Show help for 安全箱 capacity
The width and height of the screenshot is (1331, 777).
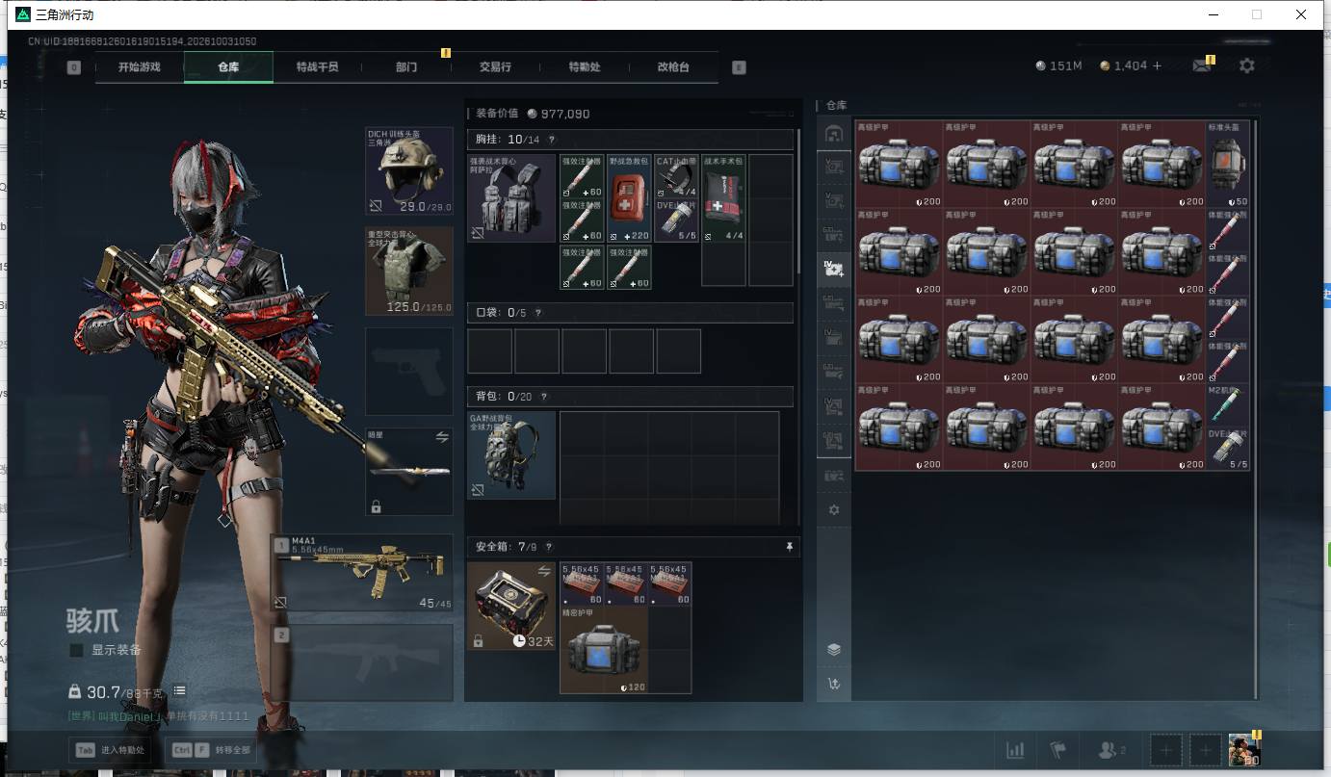pos(549,547)
